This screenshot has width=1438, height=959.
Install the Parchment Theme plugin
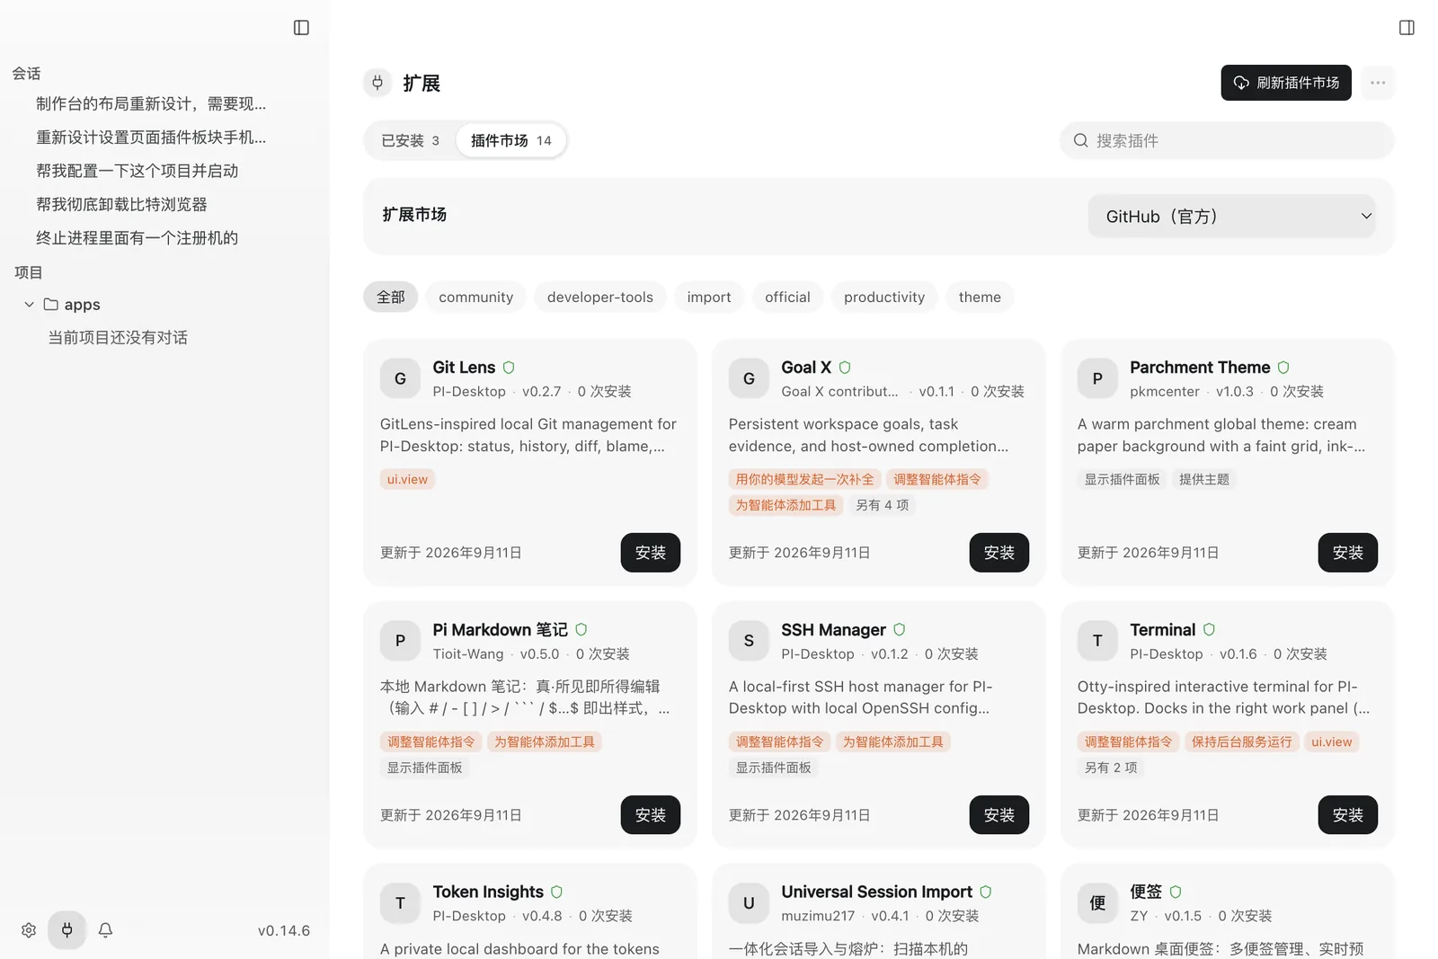click(x=1348, y=553)
